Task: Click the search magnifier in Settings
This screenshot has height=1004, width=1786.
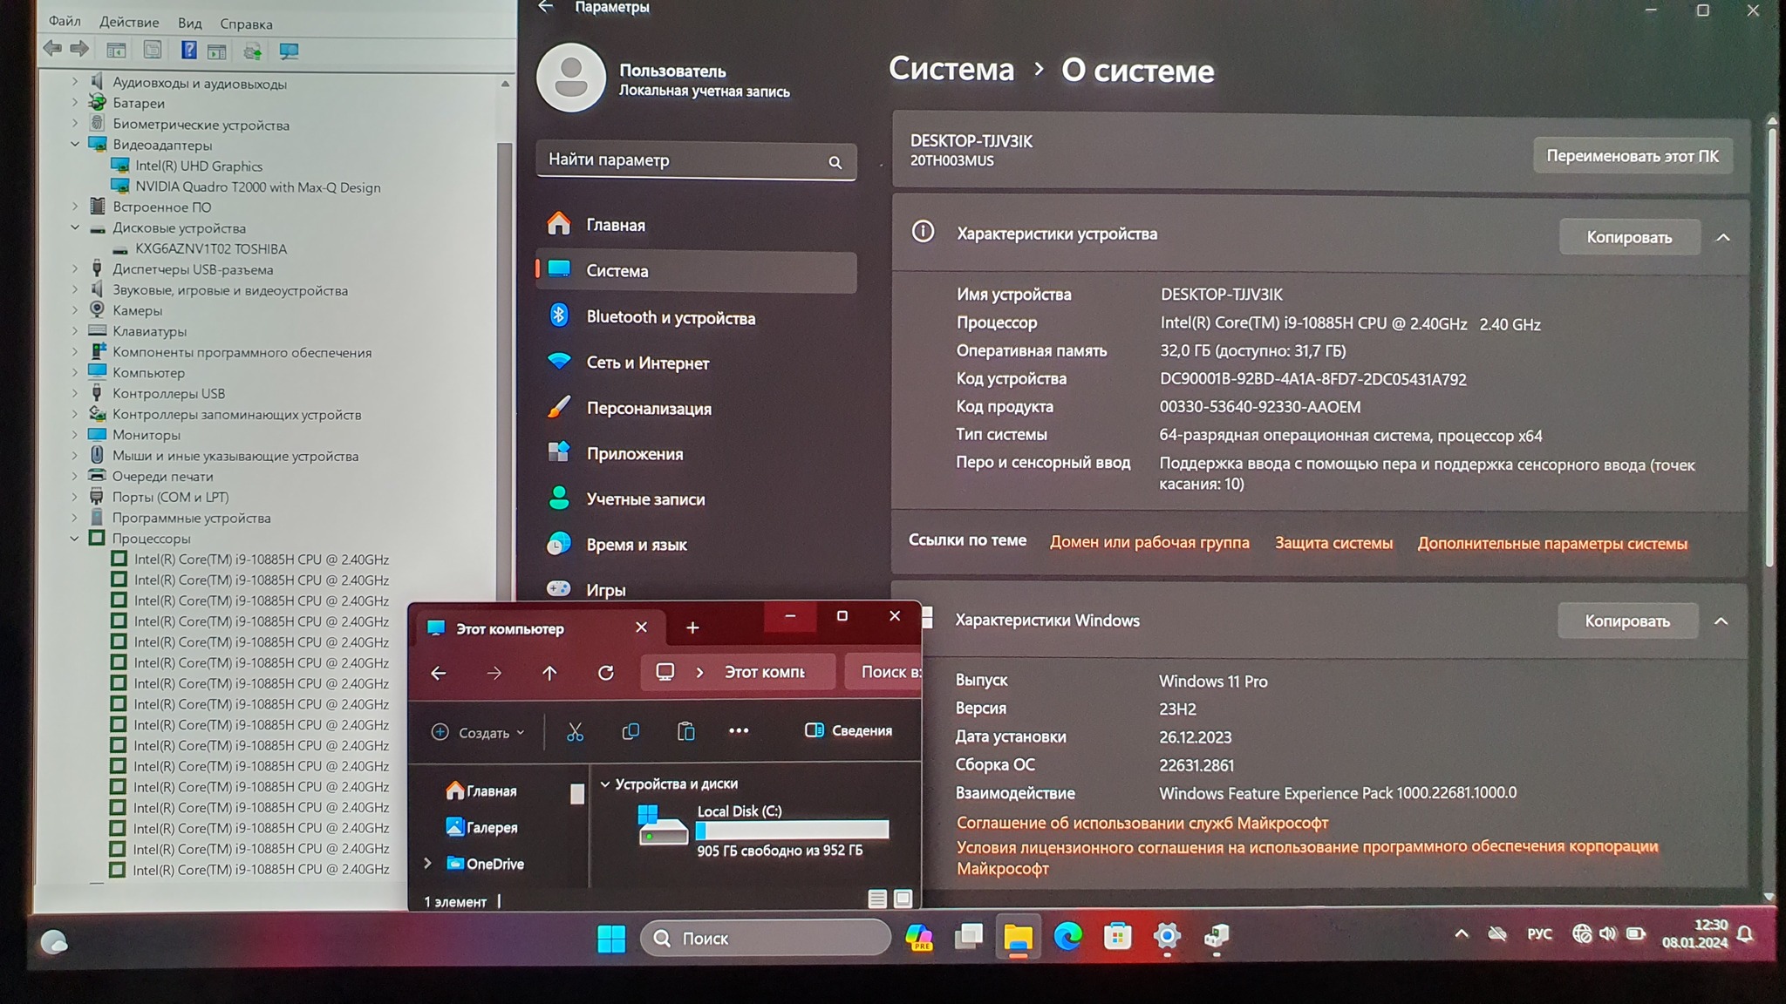Action: point(835,162)
